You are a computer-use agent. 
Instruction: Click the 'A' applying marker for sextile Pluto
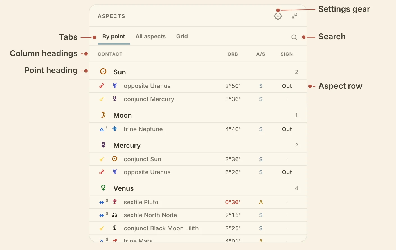[x=261, y=202]
